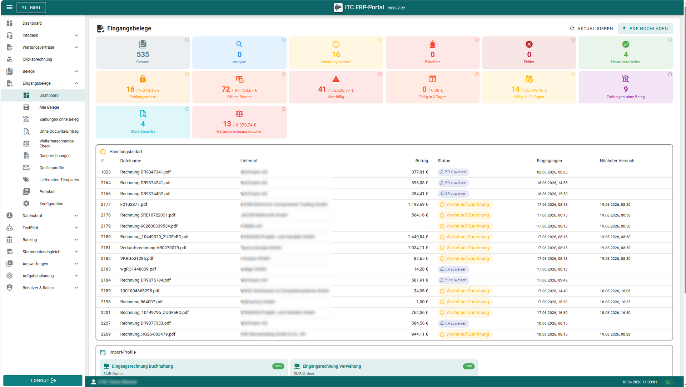Select file Rechnung DR9374241.pdf
686x387 pixels.
[x=145, y=183]
